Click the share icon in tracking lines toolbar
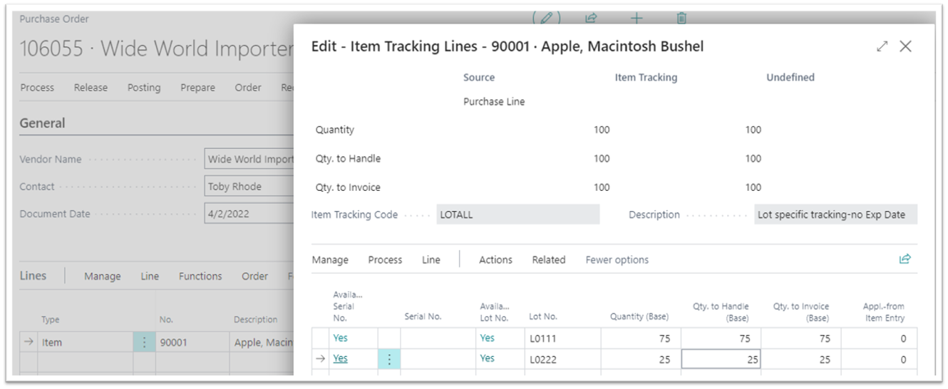 pyautogui.click(x=905, y=259)
